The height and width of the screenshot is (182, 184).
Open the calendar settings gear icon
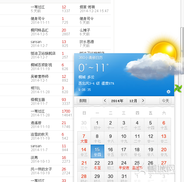(x=168, y=92)
